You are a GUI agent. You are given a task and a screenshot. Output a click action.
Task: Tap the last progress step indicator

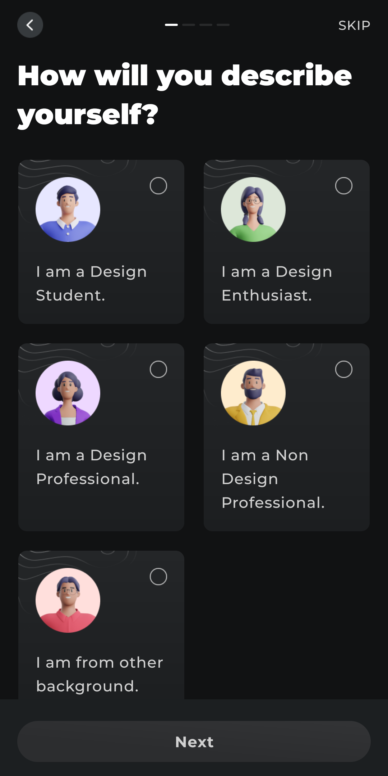point(223,25)
